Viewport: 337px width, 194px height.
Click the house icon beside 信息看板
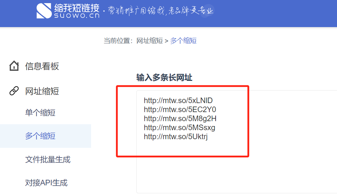14,66
